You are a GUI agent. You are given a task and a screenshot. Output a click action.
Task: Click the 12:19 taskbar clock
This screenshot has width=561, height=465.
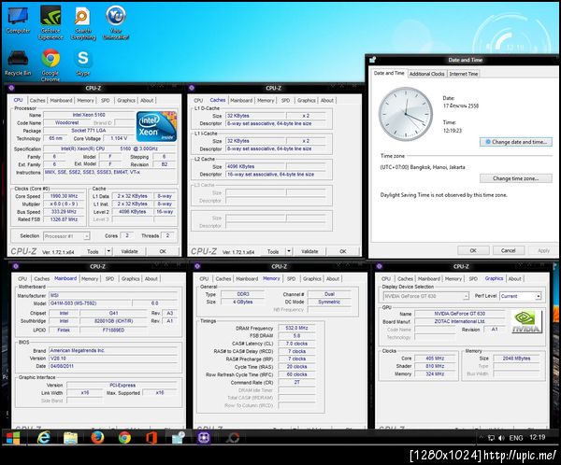537,437
